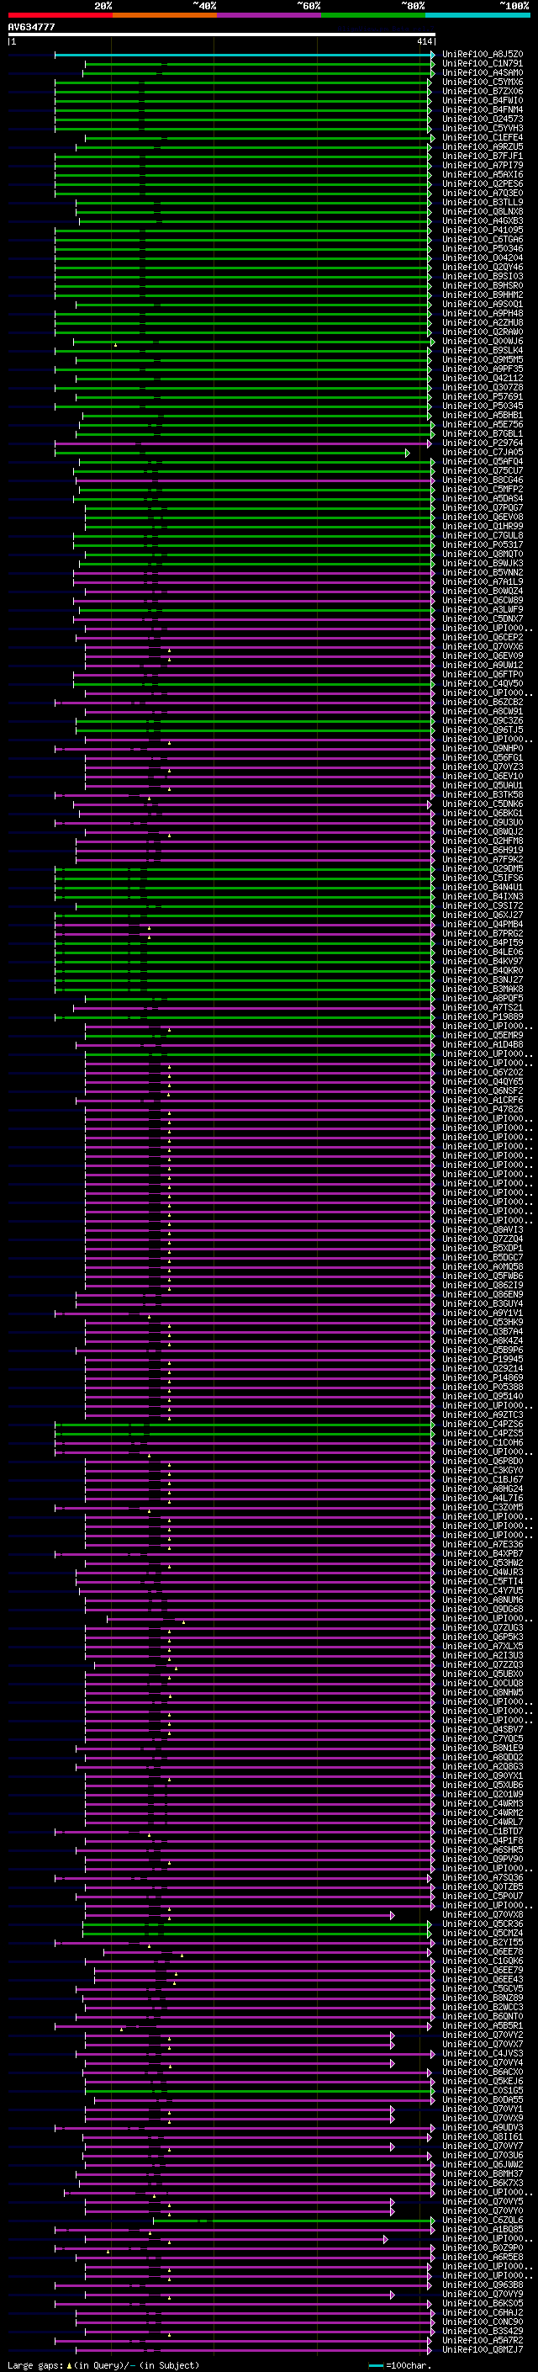Select the UniRef100_Q6Y202 row label
The image size is (538, 2372).
pos(483,1073)
